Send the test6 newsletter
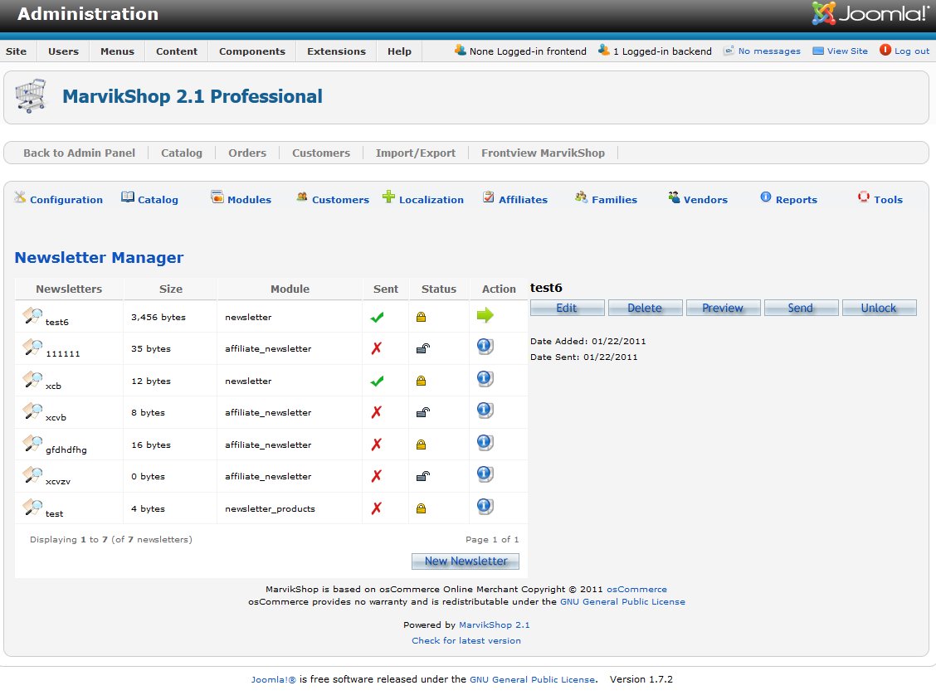Screen dimensions: 936x695 coord(801,308)
